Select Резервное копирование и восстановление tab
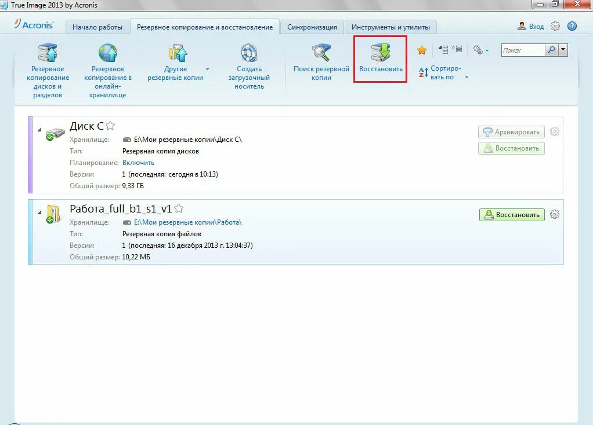 pyautogui.click(x=205, y=27)
